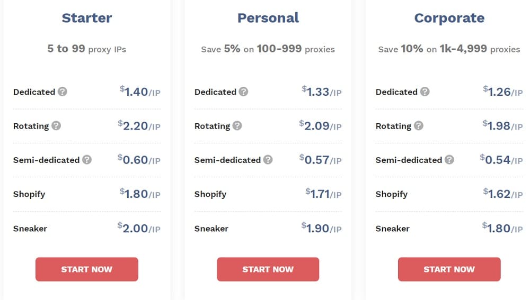Click the $1.40/IP Starter Dedicated price
Viewport: 530px width, 300px height.
140,92
